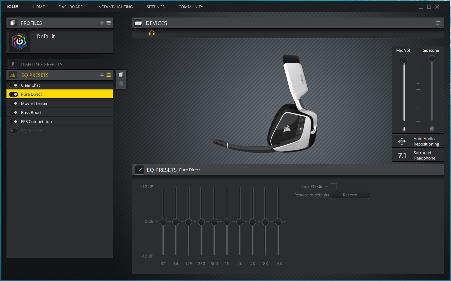Open the Home menu

click(39, 7)
